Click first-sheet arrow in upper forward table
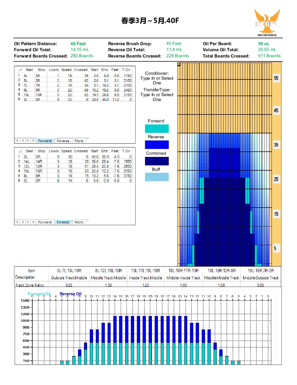 click(17, 141)
